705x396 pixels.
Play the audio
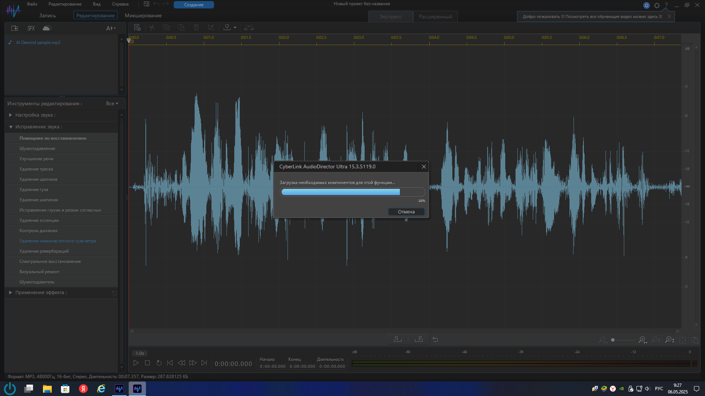coord(136,363)
